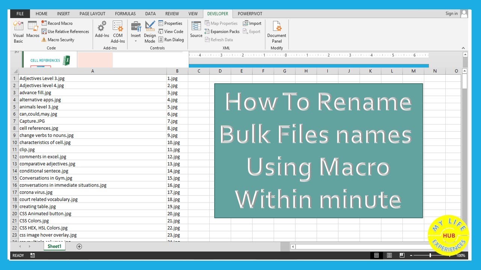This screenshot has width=481, height=270.
Task: Select the Sheet1 tab
Action: click(x=54, y=246)
